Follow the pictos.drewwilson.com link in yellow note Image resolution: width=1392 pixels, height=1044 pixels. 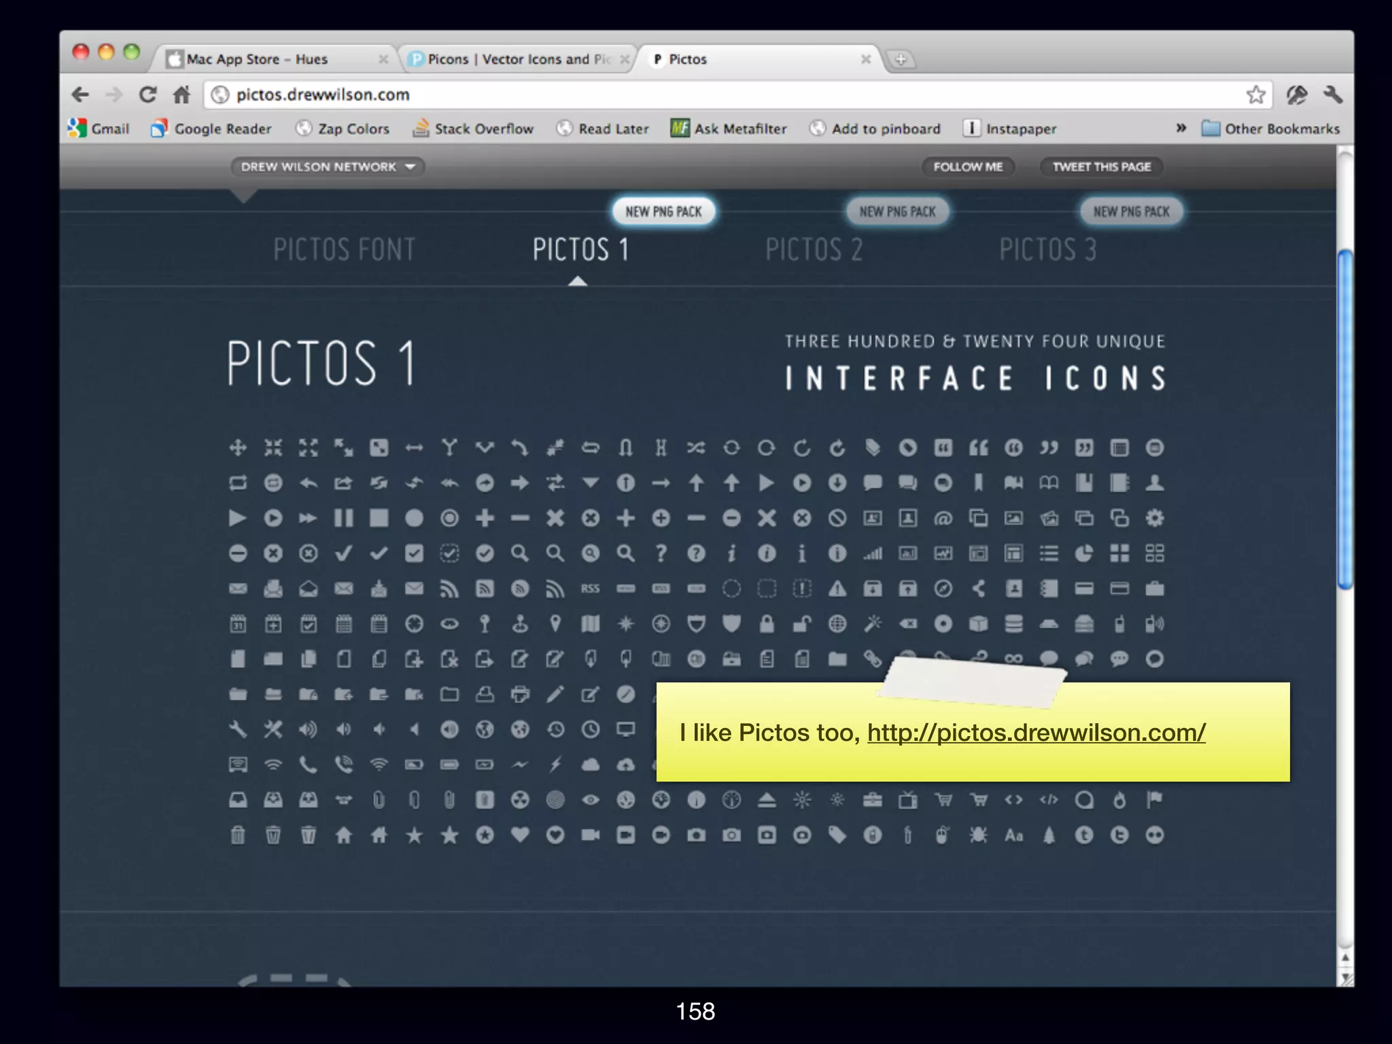point(1036,733)
